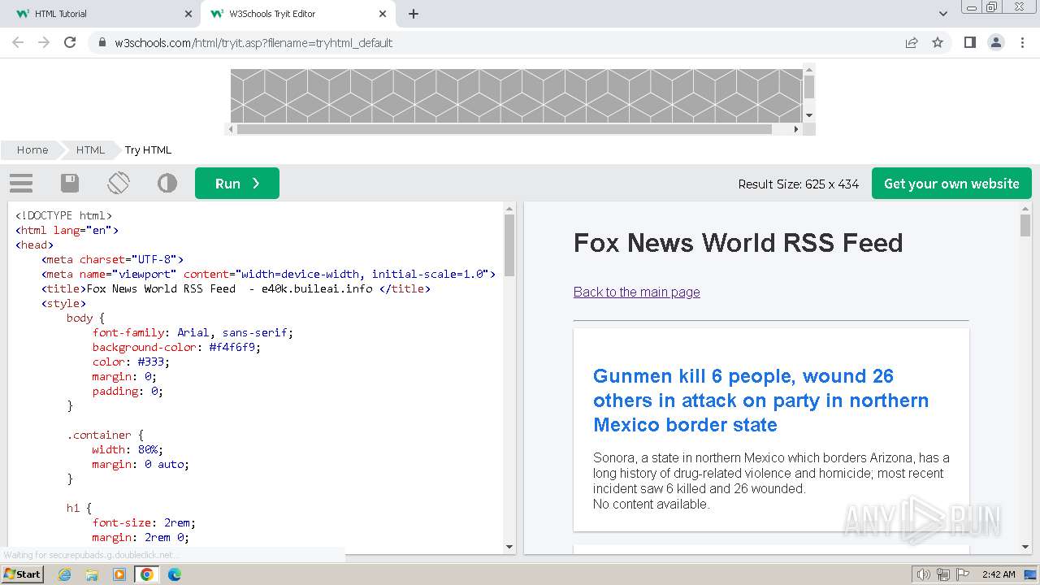1040x585 pixels.
Task: Click the code editor scrollbar thumb
Action: [x=509, y=245]
